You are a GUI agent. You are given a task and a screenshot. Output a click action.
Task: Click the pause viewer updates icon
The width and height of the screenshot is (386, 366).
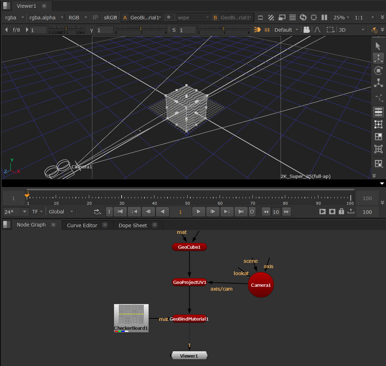324,17
